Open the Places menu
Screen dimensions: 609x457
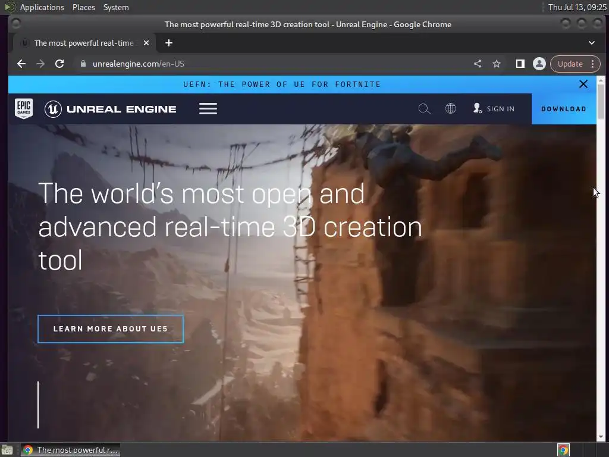83,7
